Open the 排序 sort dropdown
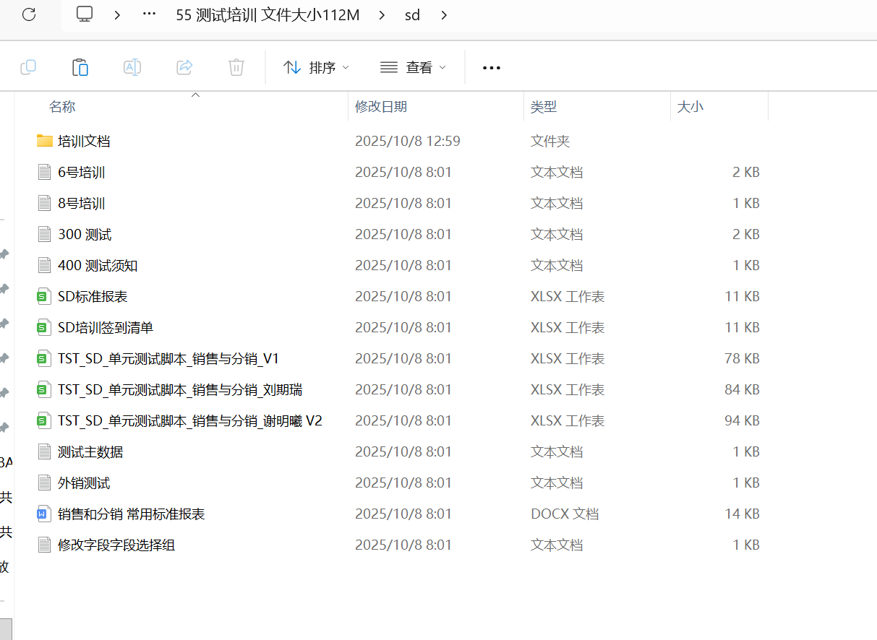Viewport: 877px width, 640px height. click(316, 67)
